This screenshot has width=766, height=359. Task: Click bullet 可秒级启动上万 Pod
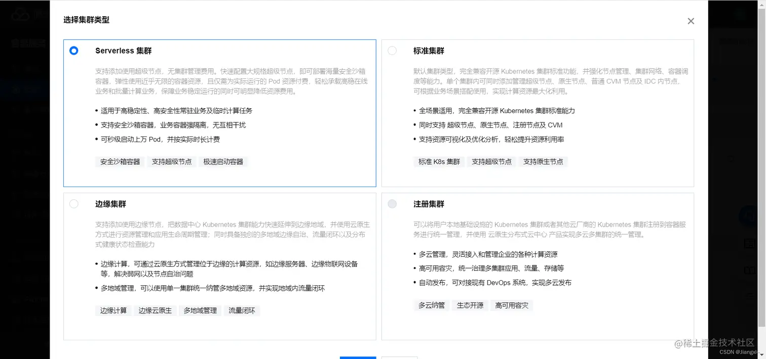pyautogui.click(x=160, y=139)
